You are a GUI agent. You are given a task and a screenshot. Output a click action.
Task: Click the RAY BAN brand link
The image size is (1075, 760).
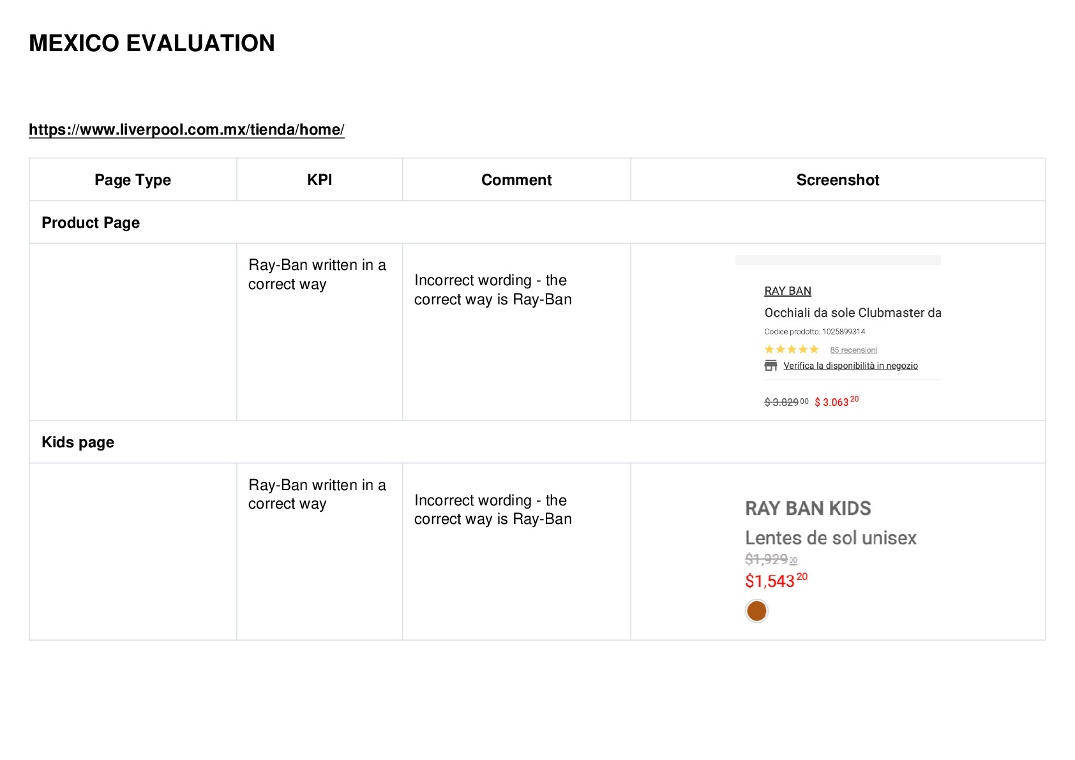click(x=788, y=291)
